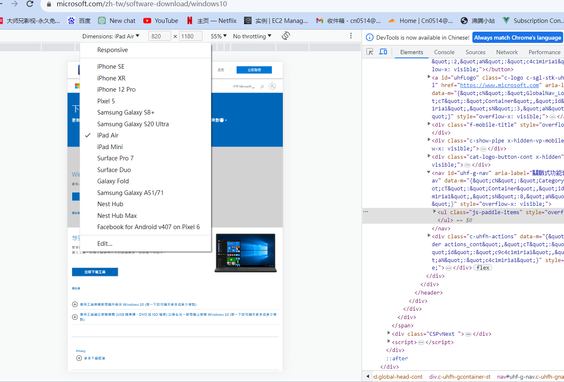Select iPhone SE from the device menu

[145, 67]
